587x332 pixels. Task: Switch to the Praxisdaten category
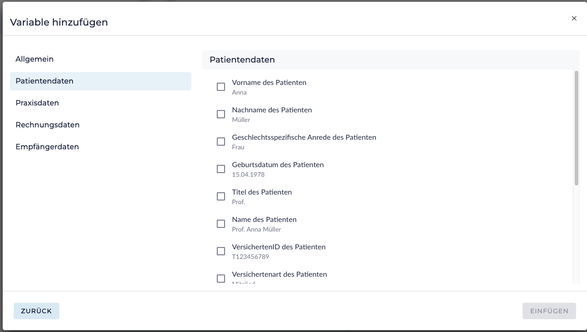[x=37, y=103]
